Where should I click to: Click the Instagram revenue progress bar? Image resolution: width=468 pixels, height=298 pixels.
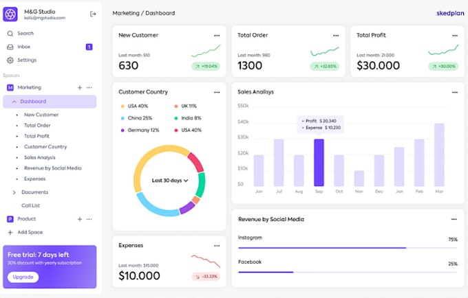click(x=348, y=248)
